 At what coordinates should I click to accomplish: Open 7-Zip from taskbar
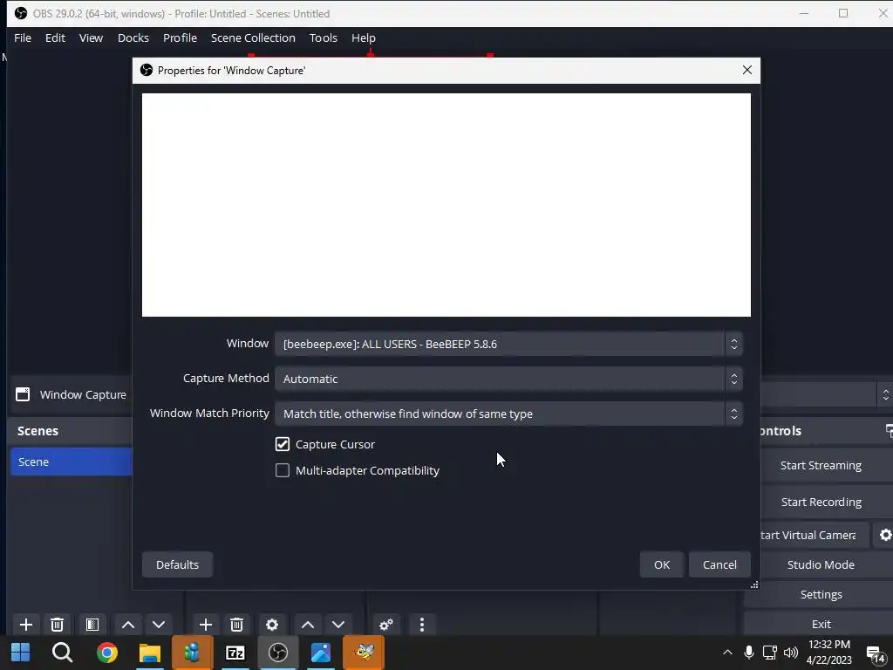(x=235, y=653)
